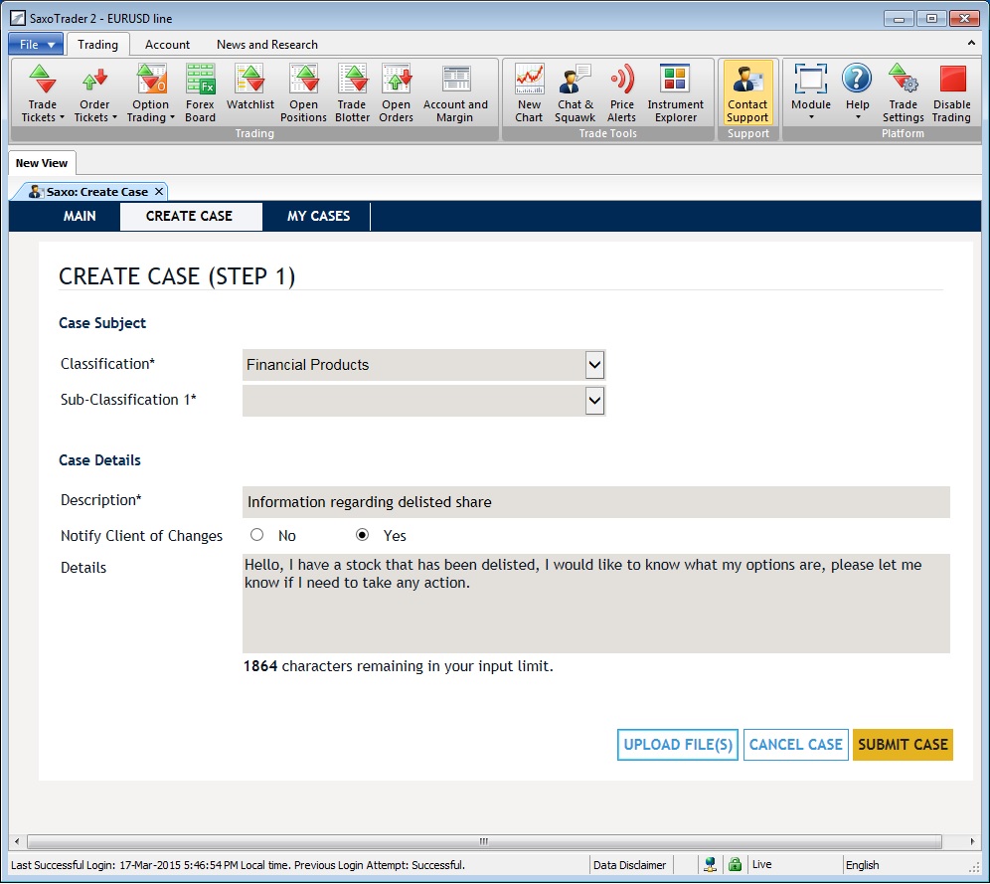The width and height of the screenshot is (990, 884).
Task: Open the Trade Tickets tool
Action: click(43, 93)
